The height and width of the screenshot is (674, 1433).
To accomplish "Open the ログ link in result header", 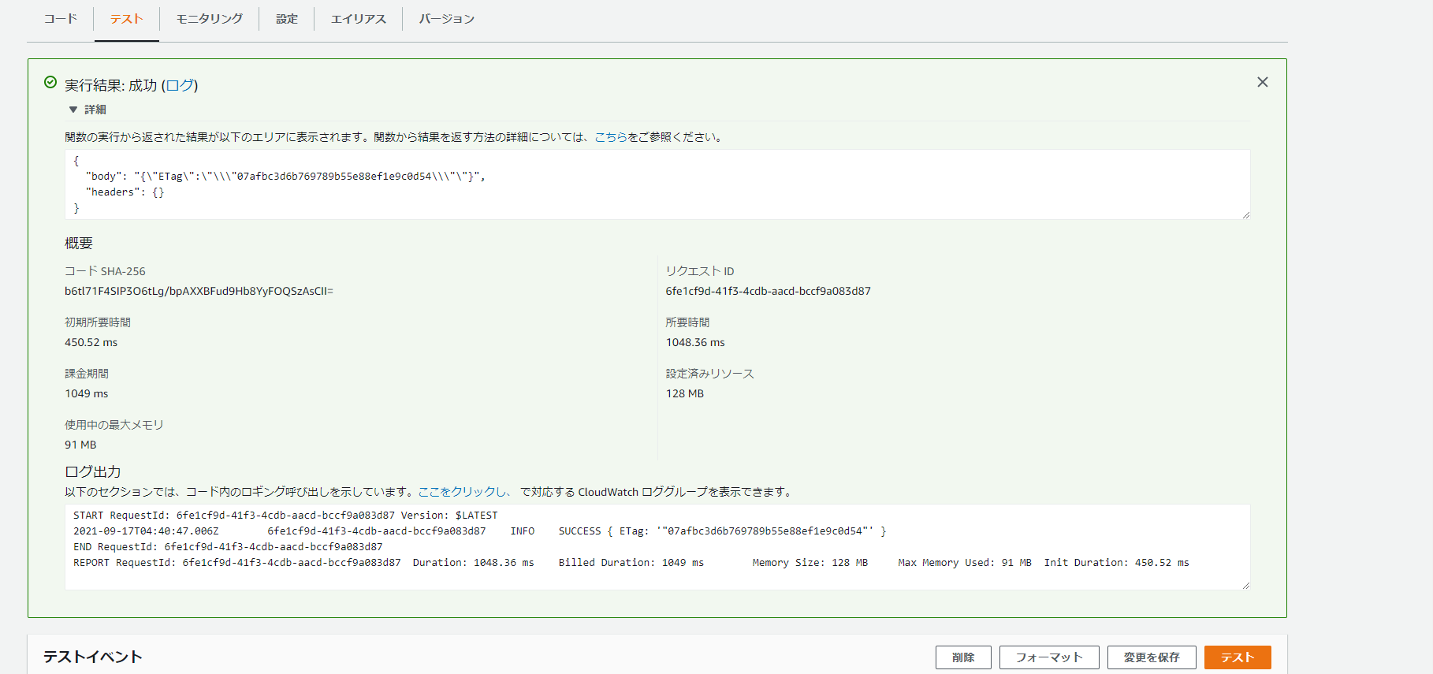I will (x=180, y=85).
